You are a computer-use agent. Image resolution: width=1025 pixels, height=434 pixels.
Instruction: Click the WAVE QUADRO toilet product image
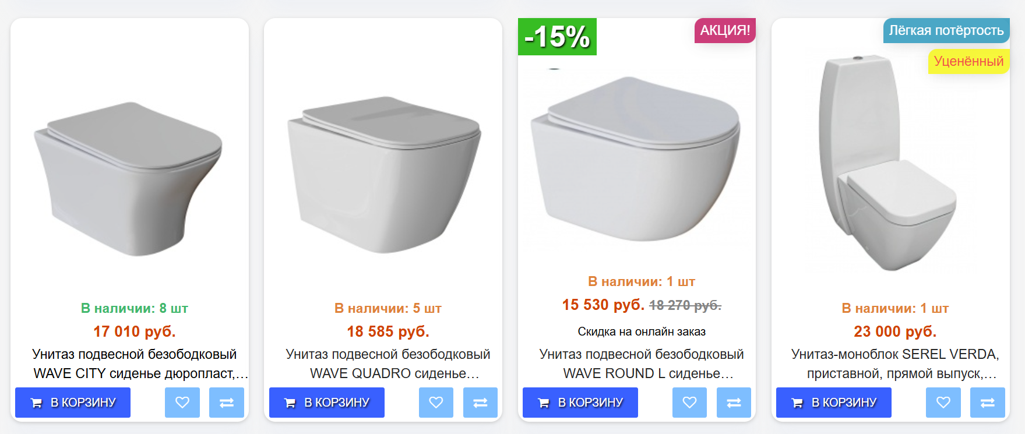[x=383, y=175]
